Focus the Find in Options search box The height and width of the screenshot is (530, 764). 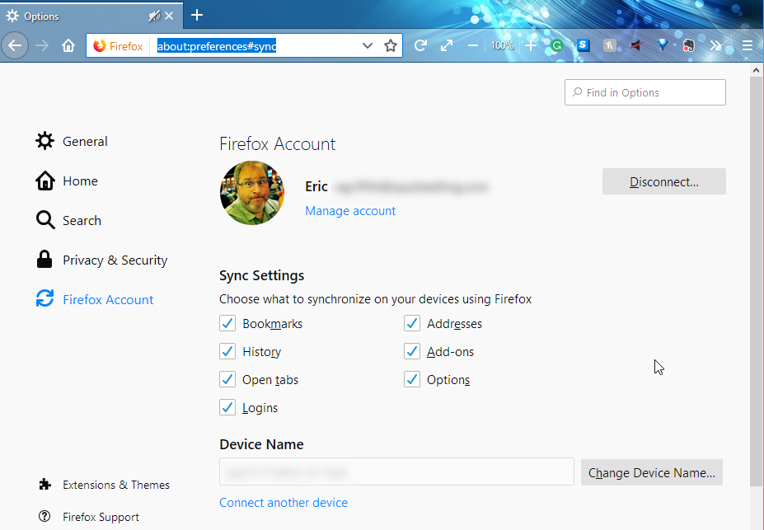(644, 92)
